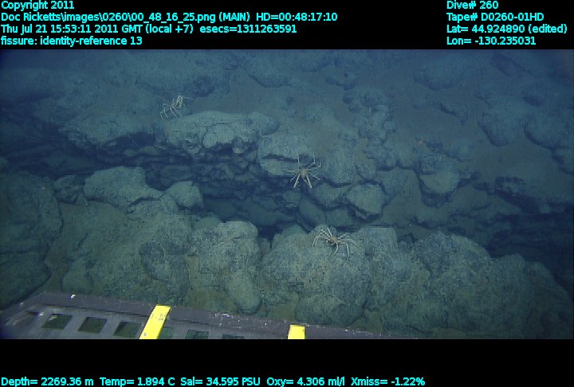This screenshot has height=387, width=574.
Task: Select the Depth= 2269.36 m reading
Action: 47,381
